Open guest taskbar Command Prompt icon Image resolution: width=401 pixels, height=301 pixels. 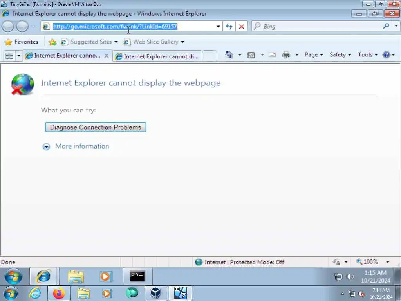click(137, 276)
